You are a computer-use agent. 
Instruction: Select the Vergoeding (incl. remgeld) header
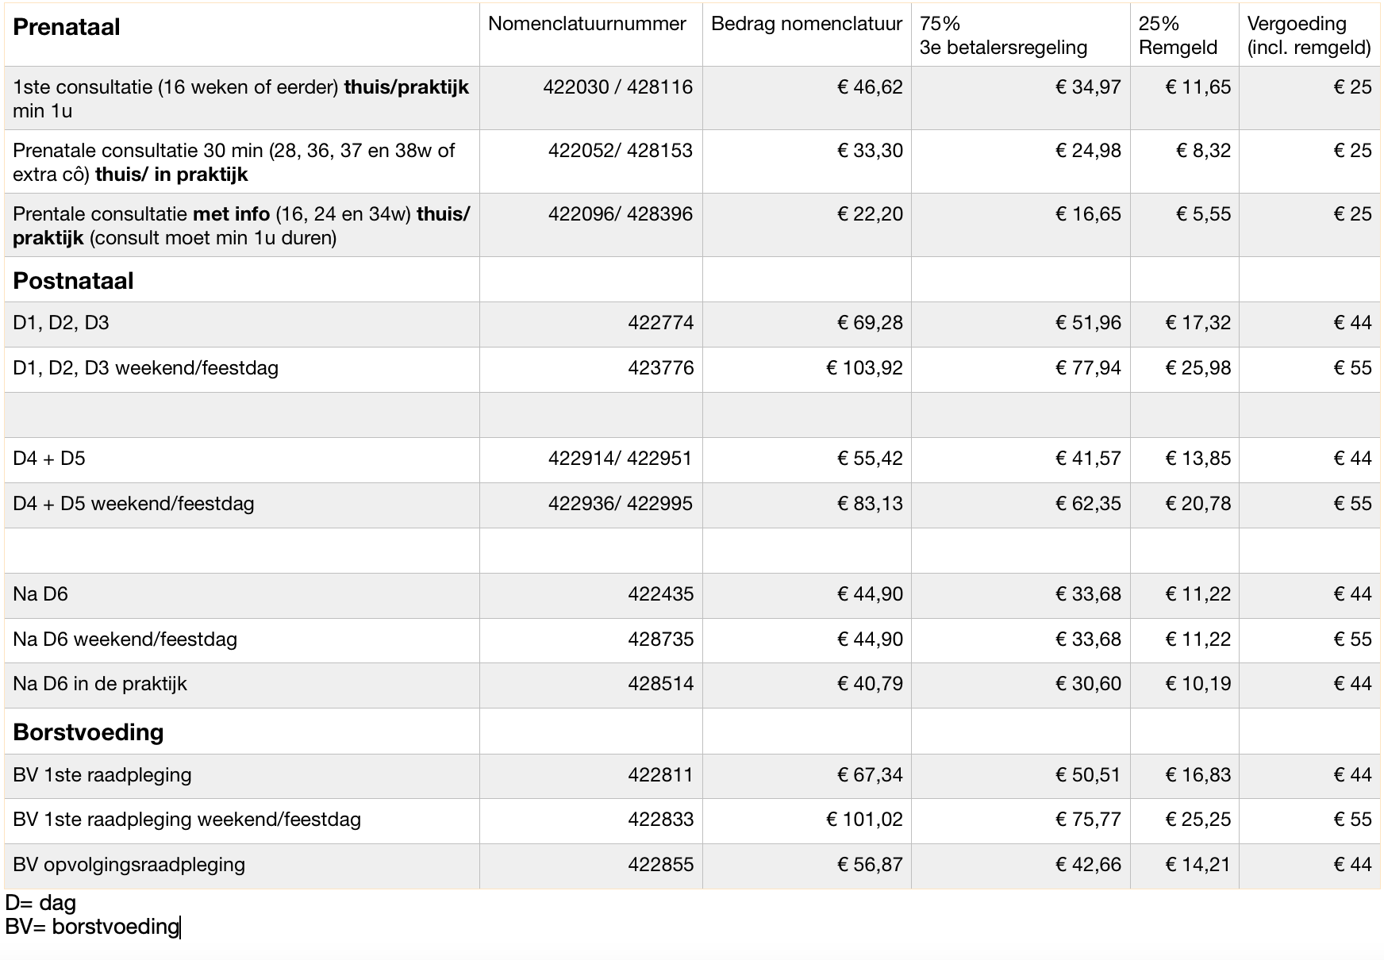tap(1308, 36)
